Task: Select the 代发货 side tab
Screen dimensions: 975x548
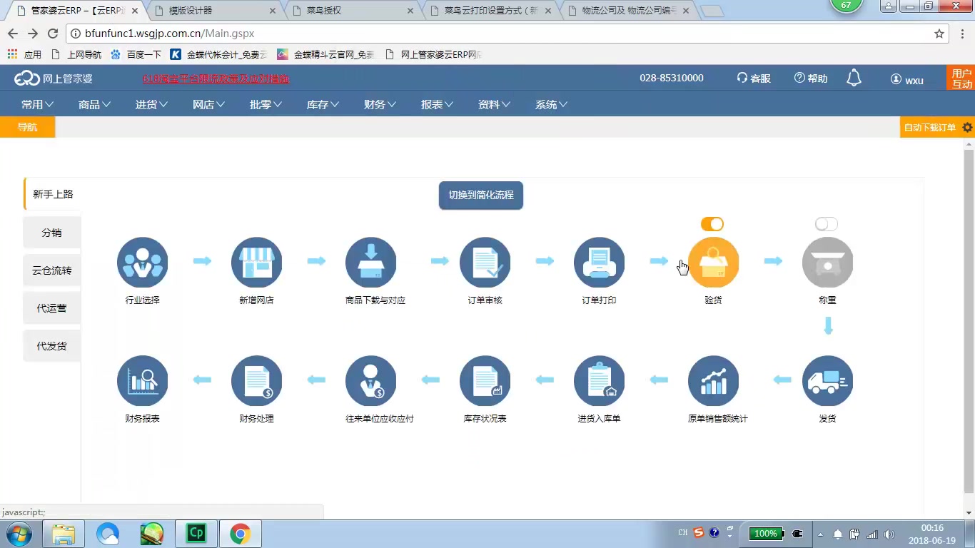Action: (51, 346)
